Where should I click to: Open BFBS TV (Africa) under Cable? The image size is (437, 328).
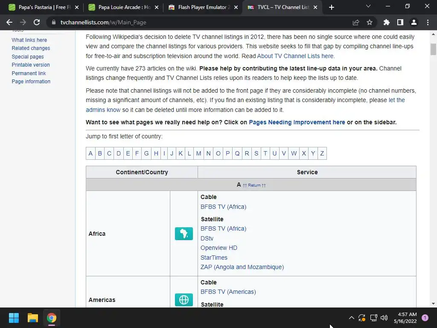point(223,207)
